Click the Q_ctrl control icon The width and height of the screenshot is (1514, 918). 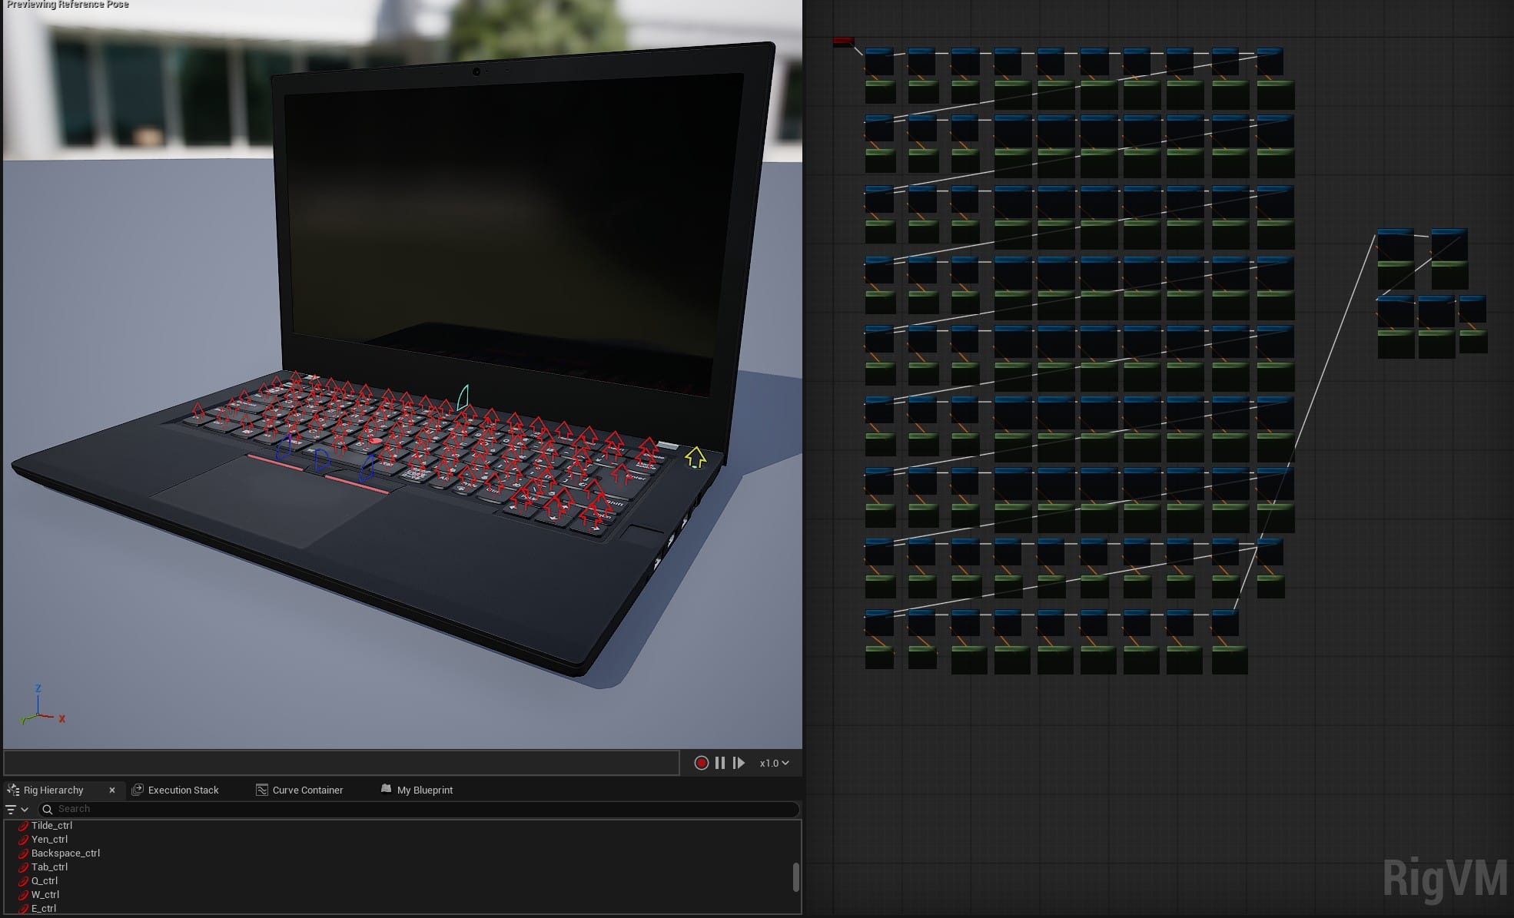pyautogui.click(x=23, y=881)
